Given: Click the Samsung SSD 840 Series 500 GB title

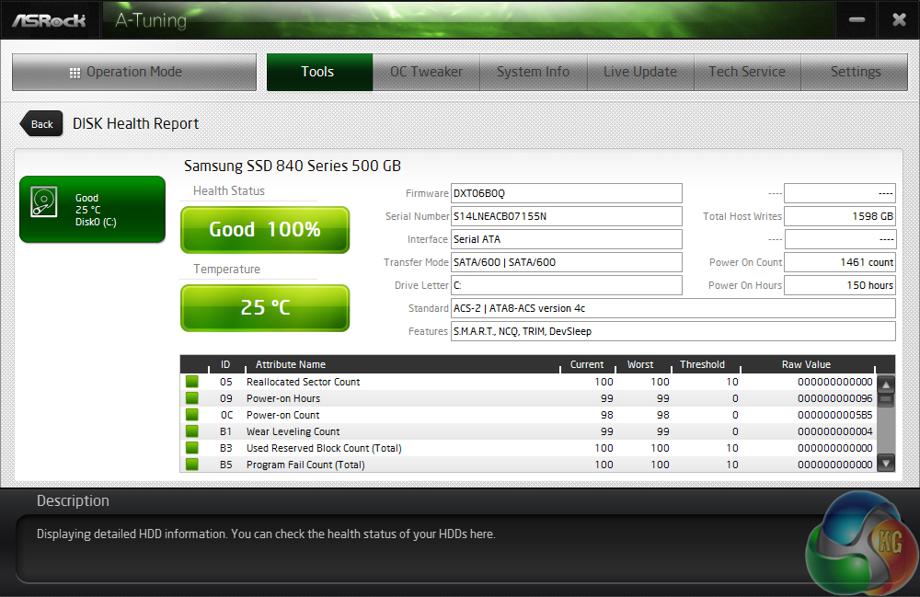Looking at the screenshot, I should point(293,166).
